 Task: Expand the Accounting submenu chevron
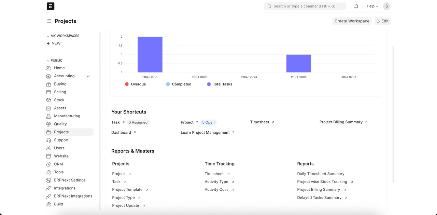point(88,76)
